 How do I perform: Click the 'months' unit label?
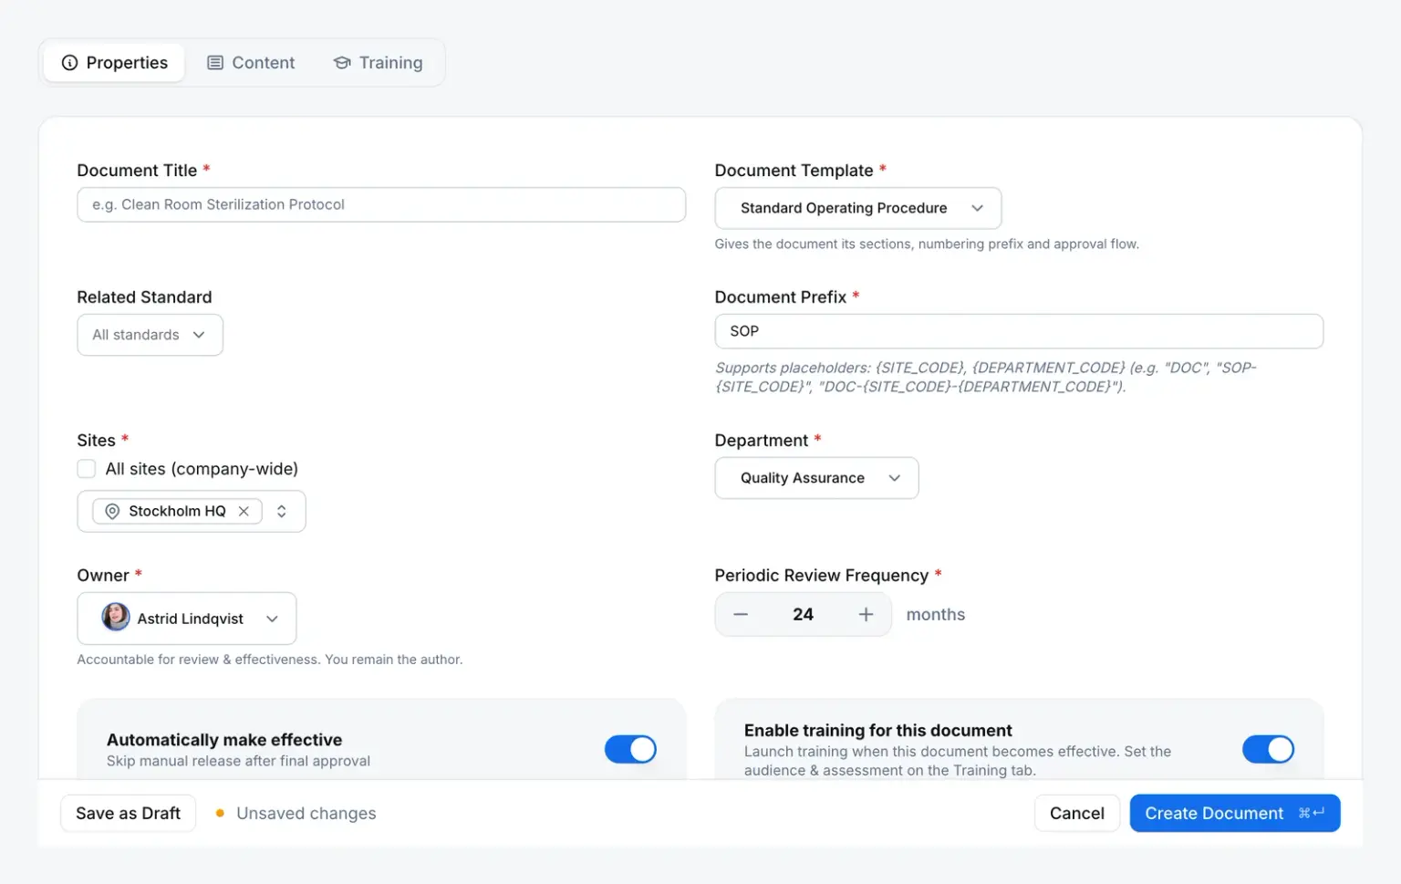pyautogui.click(x=935, y=615)
